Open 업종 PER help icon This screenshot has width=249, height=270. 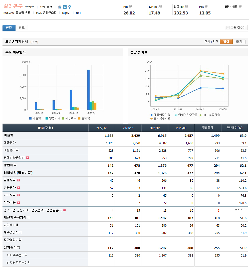coord(186,6)
